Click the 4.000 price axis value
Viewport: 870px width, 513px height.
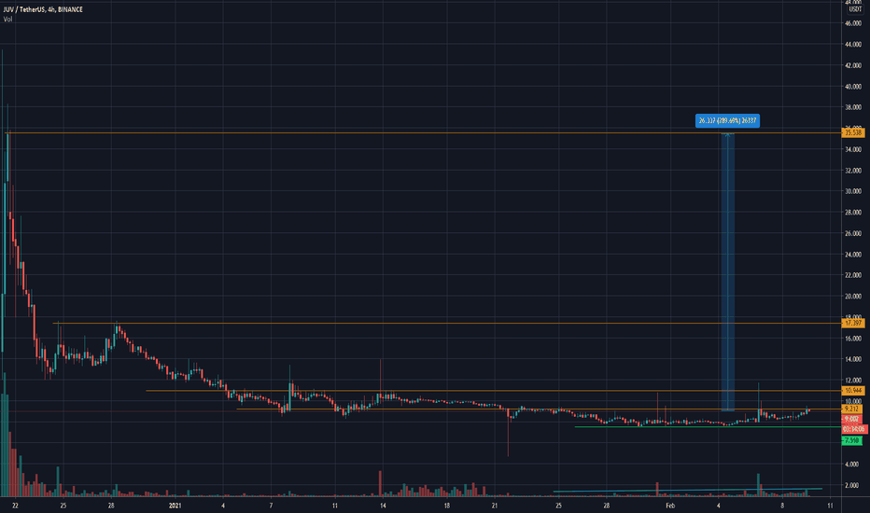(853, 464)
